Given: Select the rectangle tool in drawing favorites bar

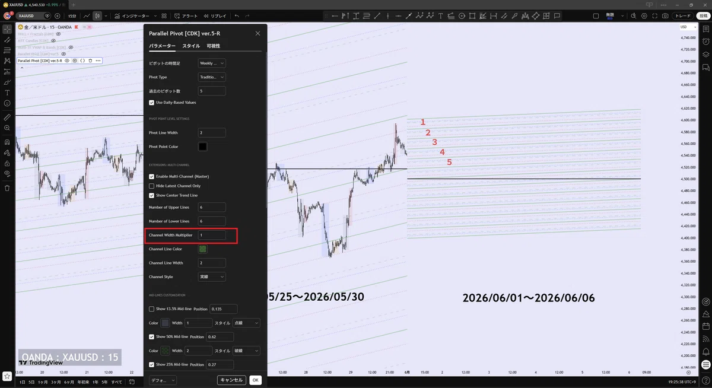Looking at the screenshot, I should pyautogui.click(x=472, y=16).
